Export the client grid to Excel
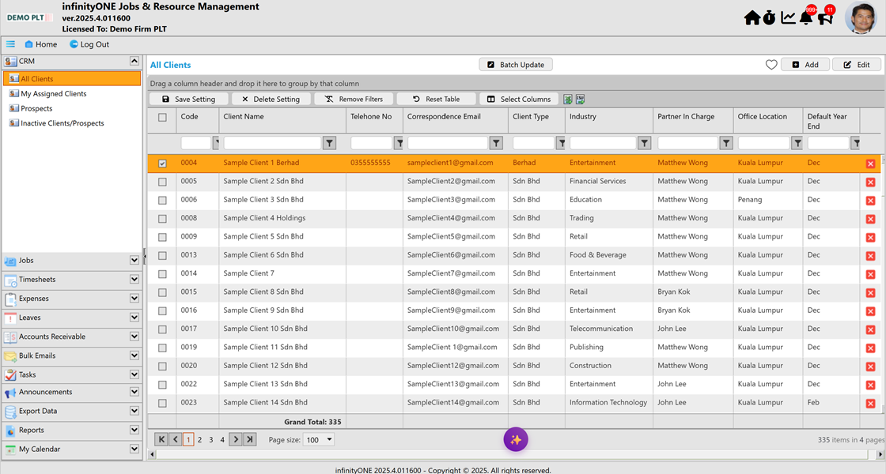The width and height of the screenshot is (886, 474). tap(567, 99)
